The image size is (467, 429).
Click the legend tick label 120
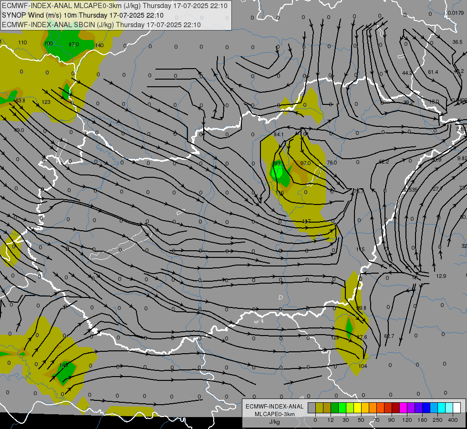pyautogui.click(x=407, y=420)
